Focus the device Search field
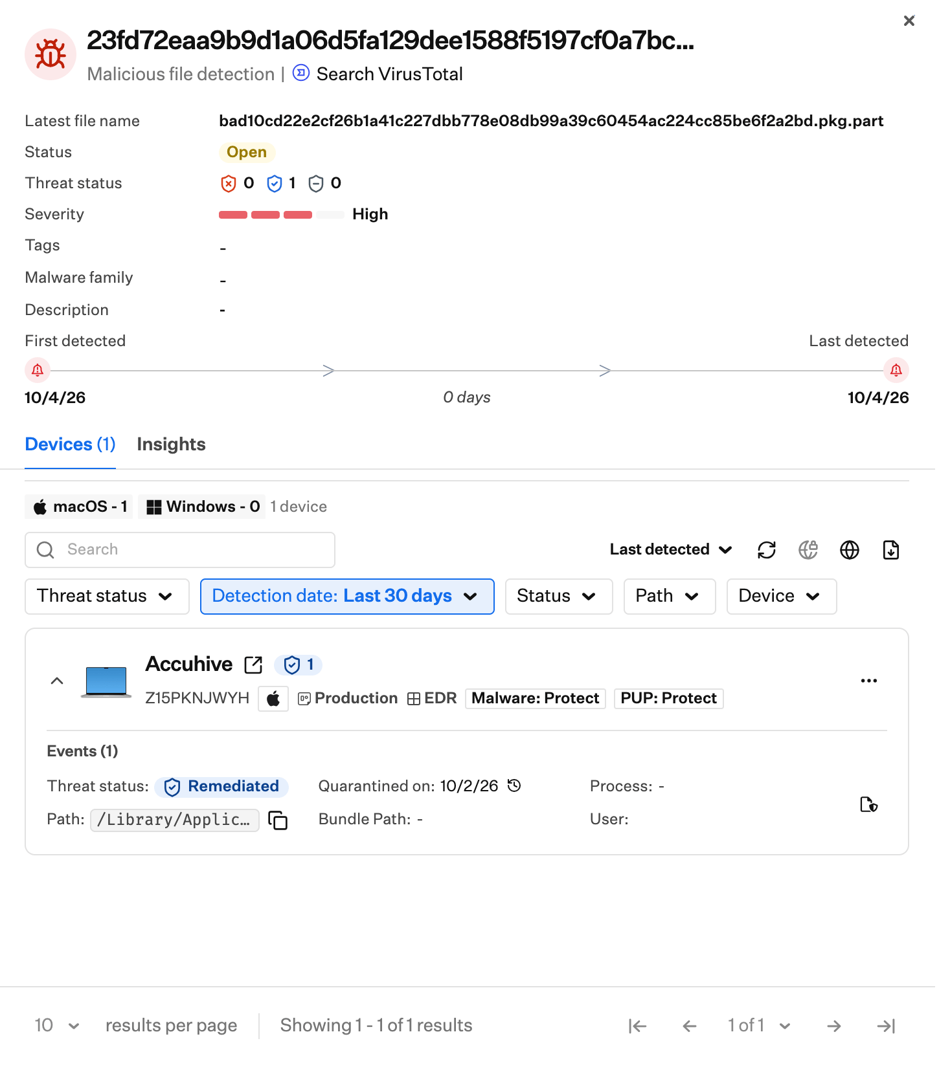Viewport: 939px width, 1065px height. (x=180, y=550)
